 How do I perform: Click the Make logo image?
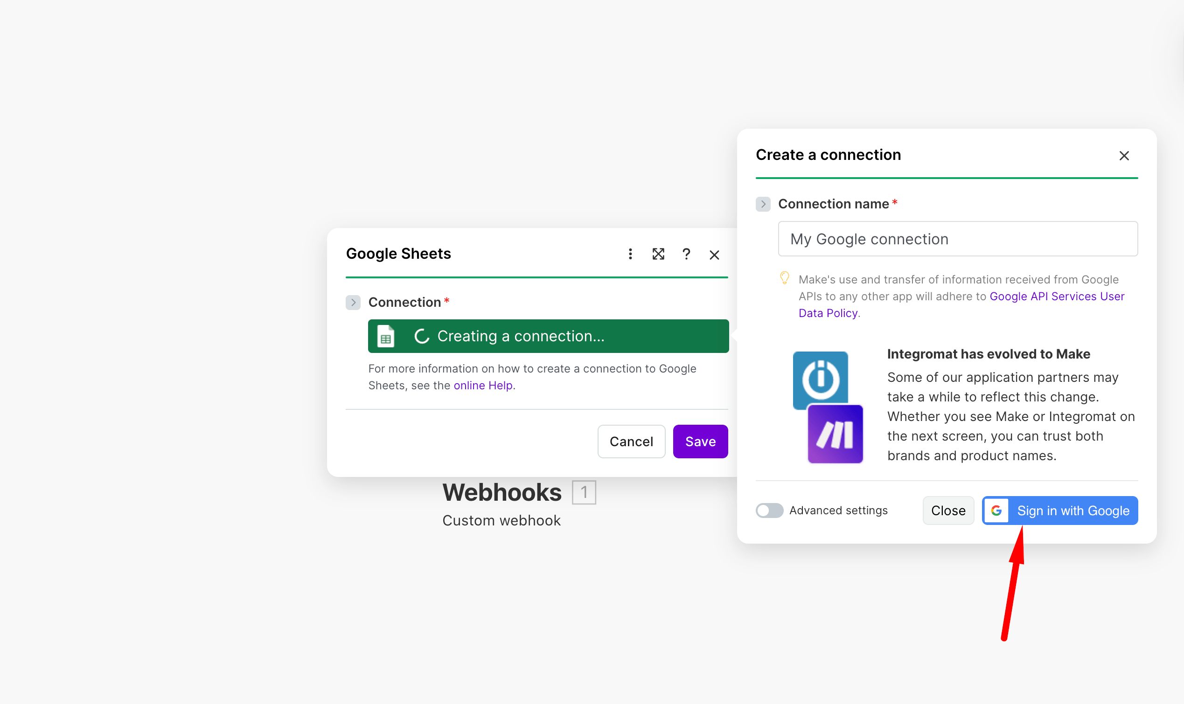835,434
